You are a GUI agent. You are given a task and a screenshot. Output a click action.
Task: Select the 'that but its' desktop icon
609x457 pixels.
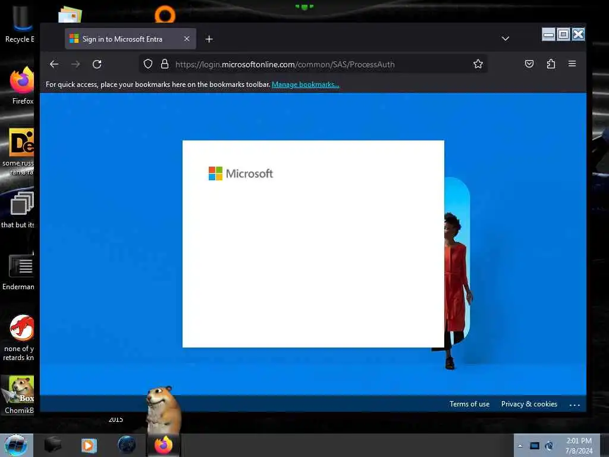(18, 209)
